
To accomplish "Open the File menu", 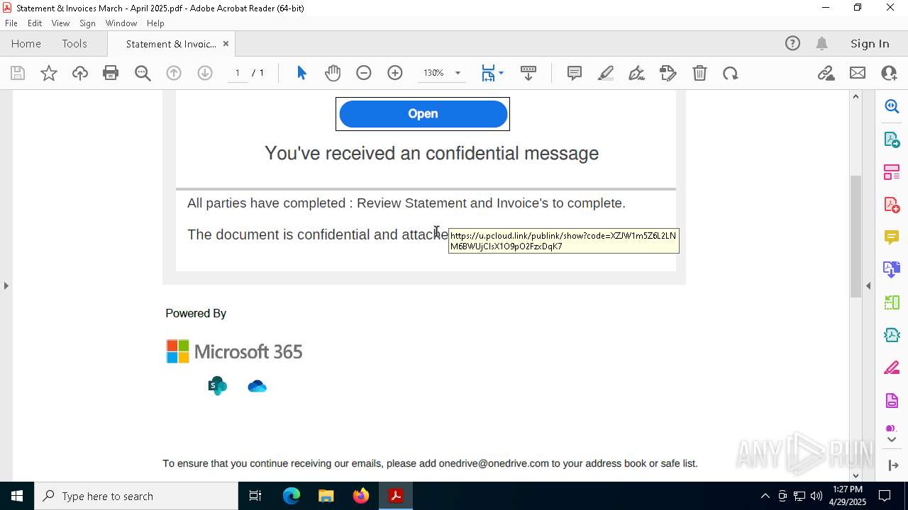I will click(x=11, y=23).
